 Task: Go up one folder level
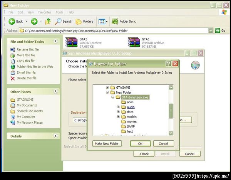pos(48,22)
